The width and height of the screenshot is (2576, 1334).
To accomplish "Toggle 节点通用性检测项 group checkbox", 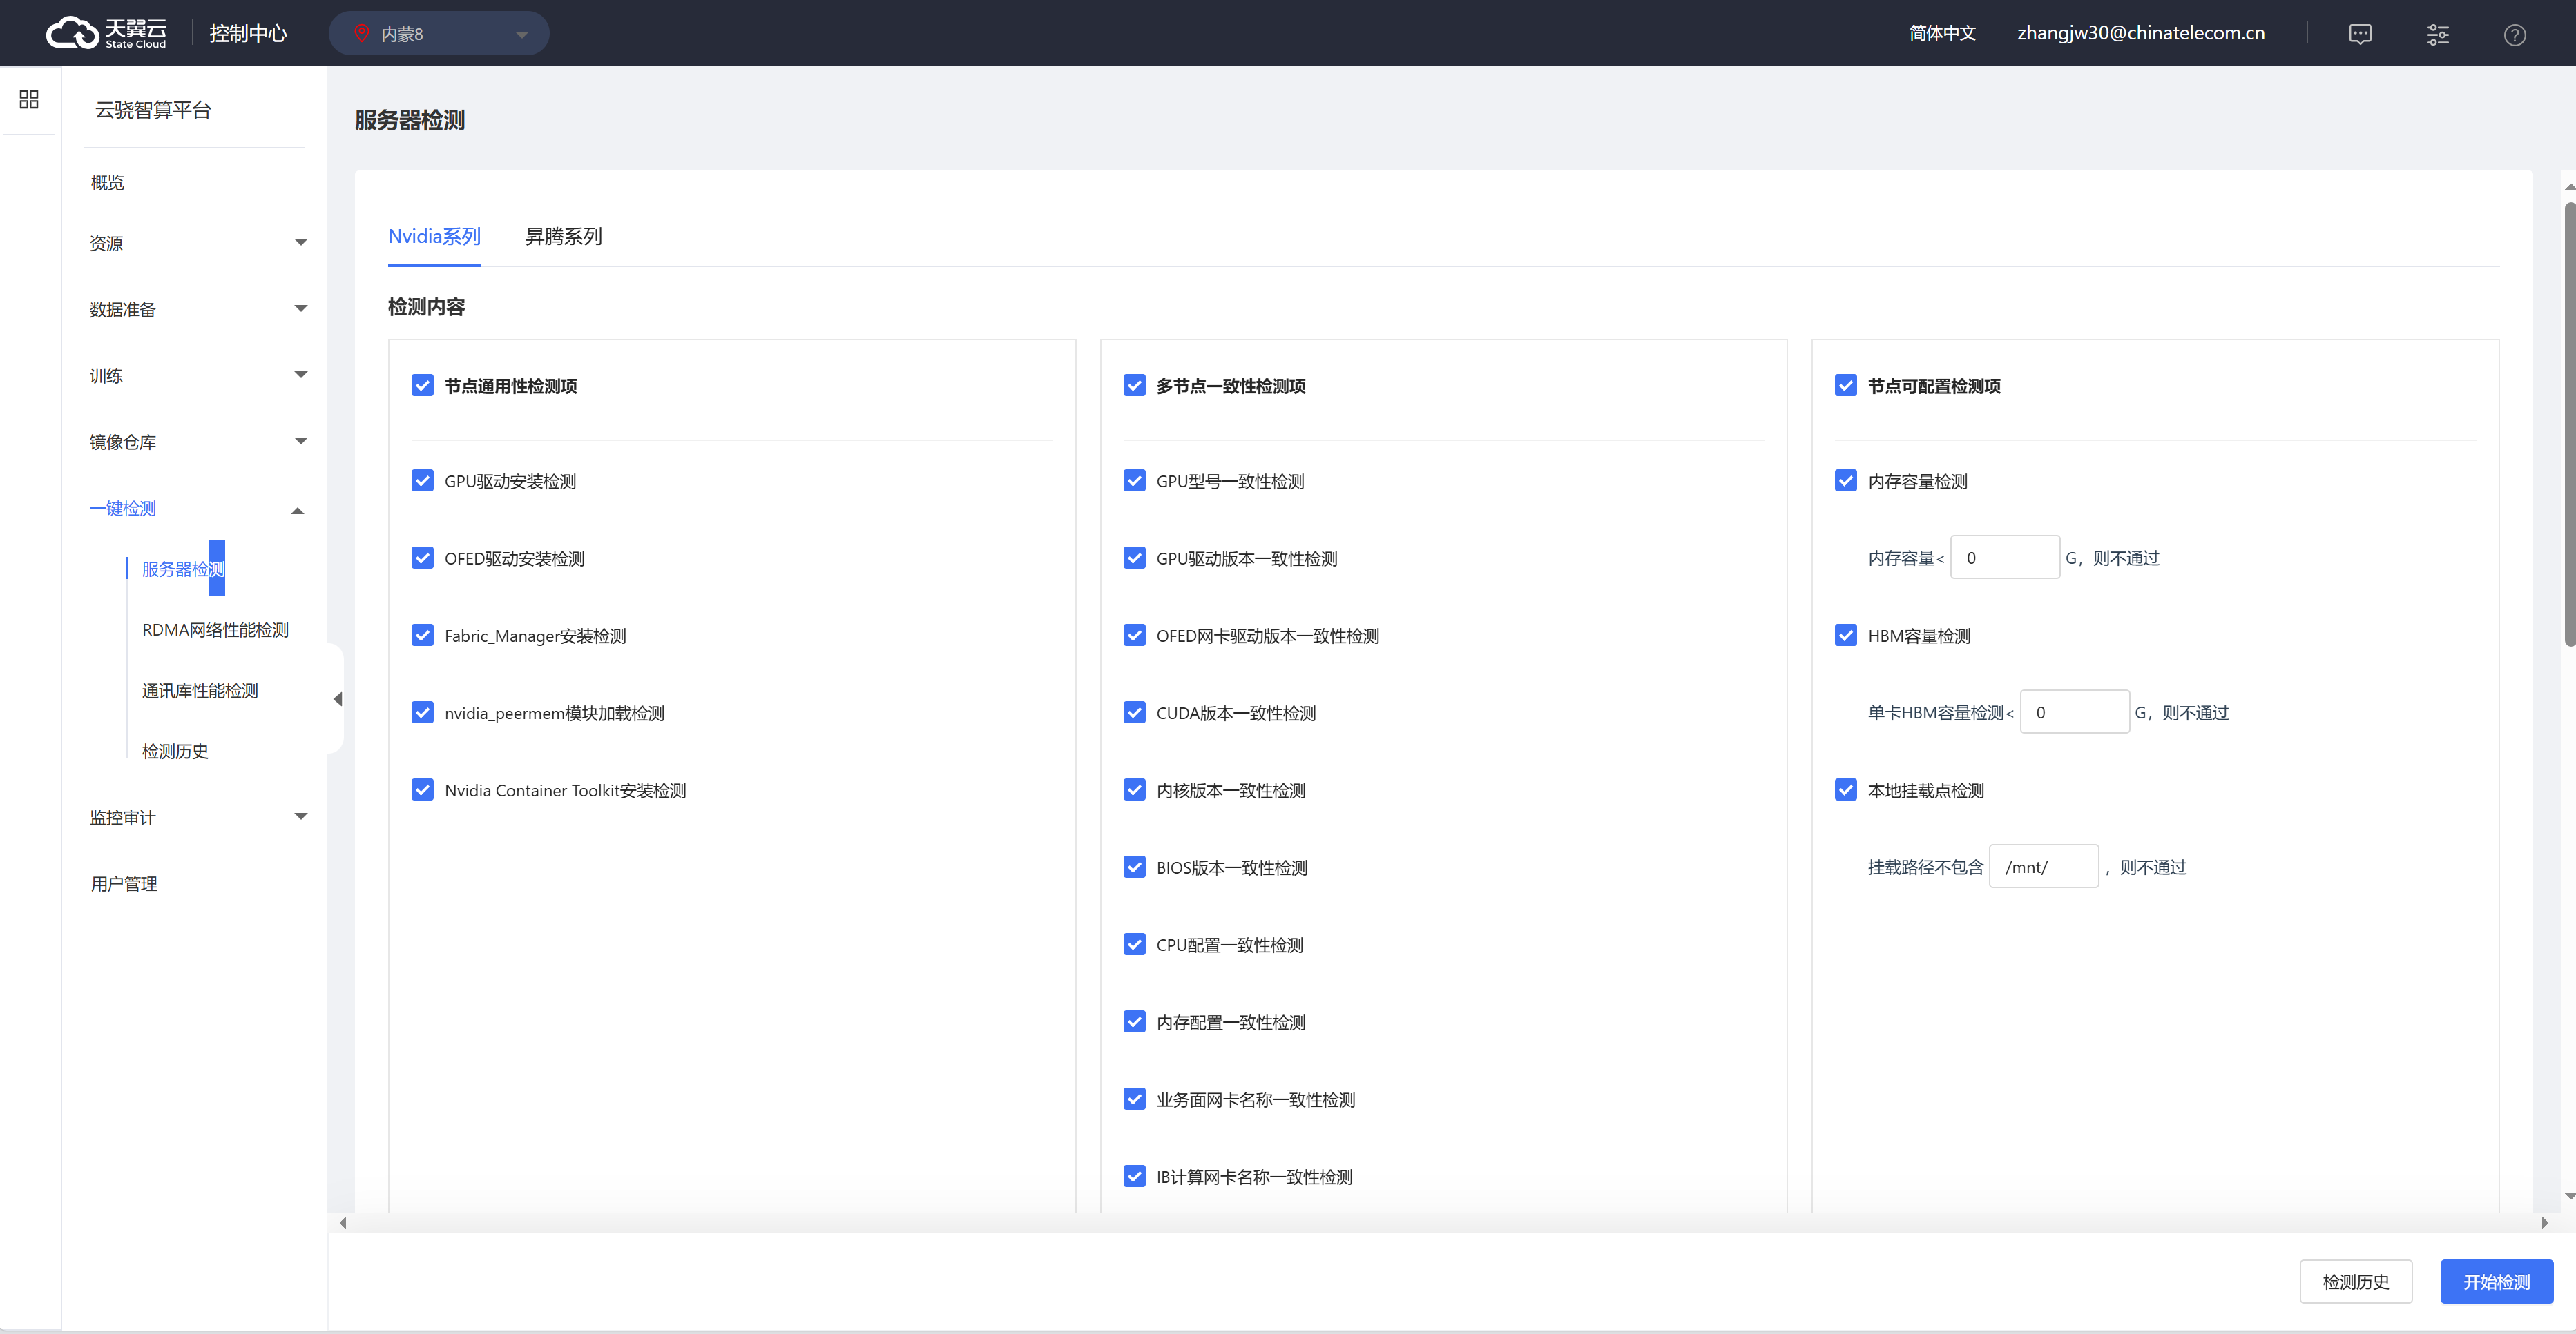I will point(423,386).
